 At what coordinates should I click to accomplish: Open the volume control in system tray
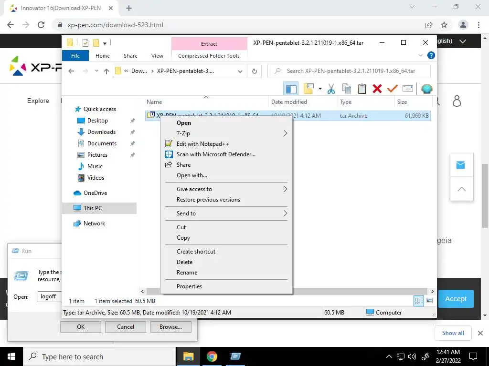[412, 356]
